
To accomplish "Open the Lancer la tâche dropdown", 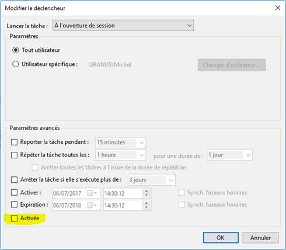I will point(123,26).
